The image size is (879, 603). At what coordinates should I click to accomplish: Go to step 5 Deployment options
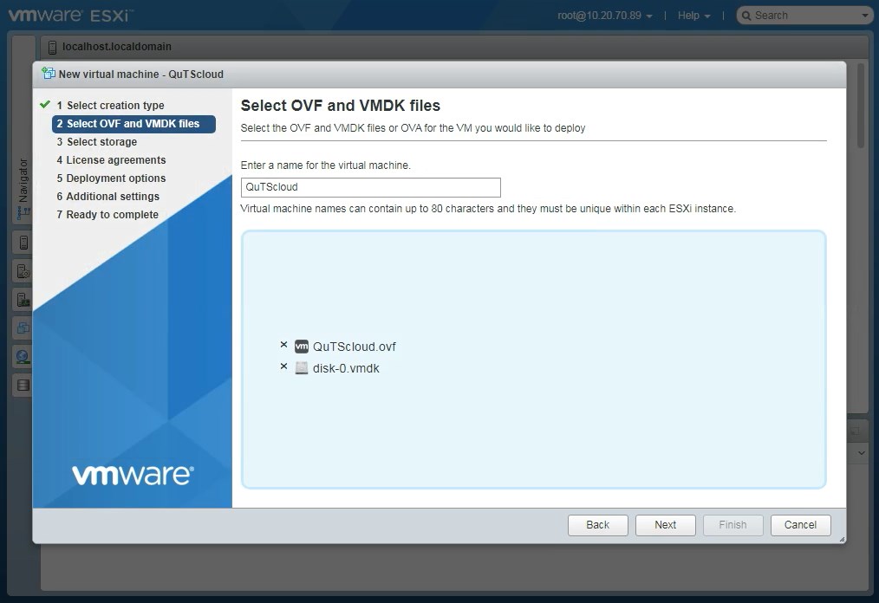111,178
